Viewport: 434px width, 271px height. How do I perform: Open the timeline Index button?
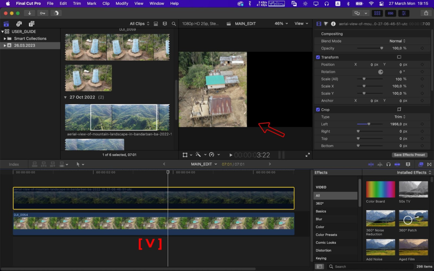point(14,164)
